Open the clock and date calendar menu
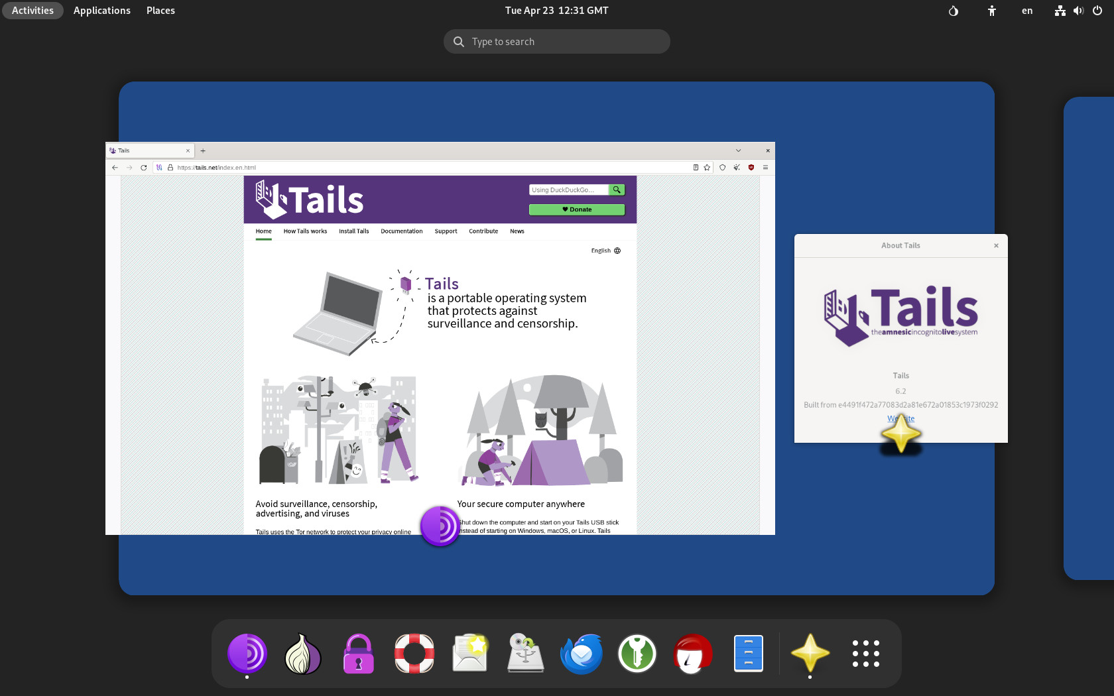 click(x=557, y=11)
